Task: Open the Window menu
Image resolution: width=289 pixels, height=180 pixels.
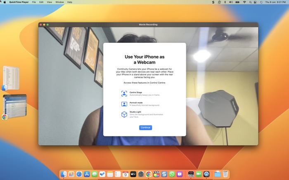Action: pos(59,2)
